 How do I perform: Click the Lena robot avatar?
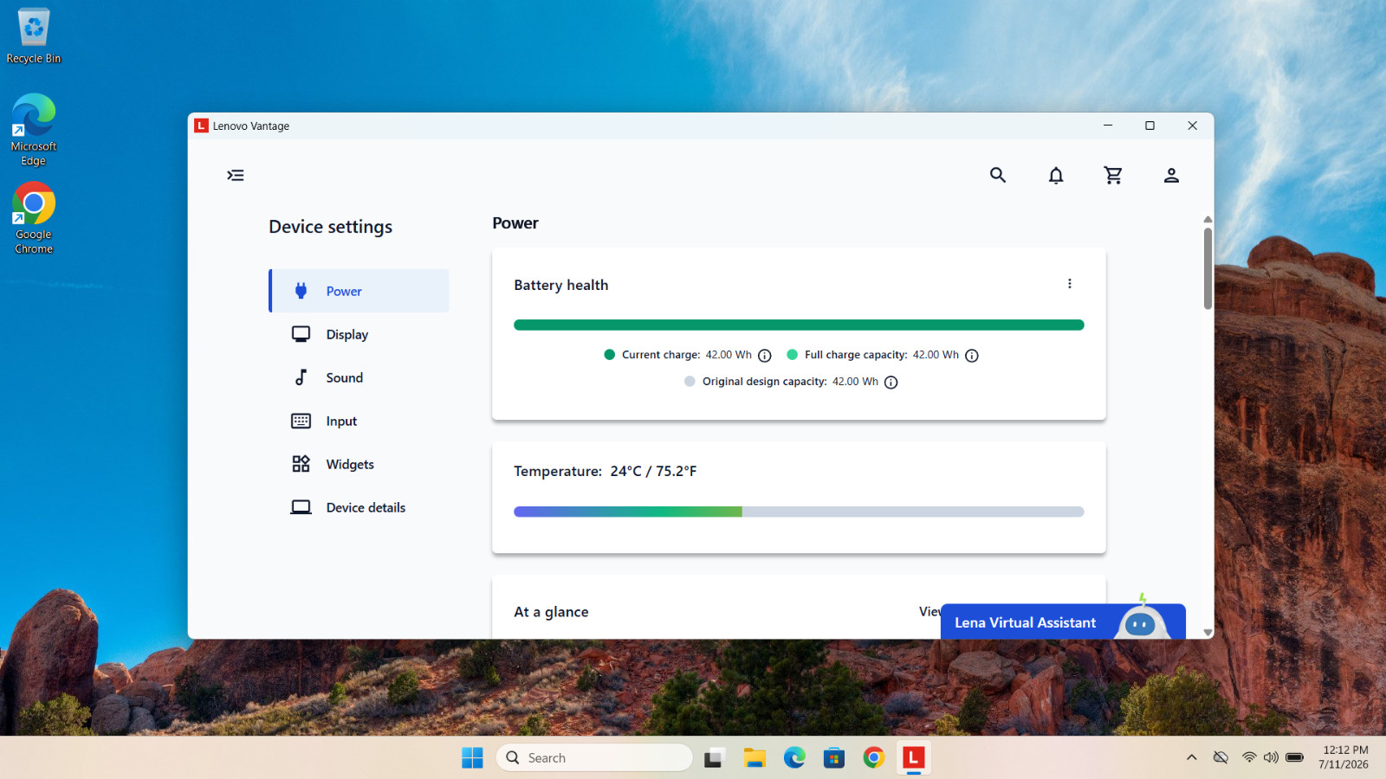(x=1141, y=621)
